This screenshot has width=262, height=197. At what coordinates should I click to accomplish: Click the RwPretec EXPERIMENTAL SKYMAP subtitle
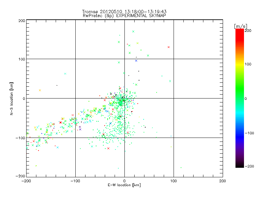click(124, 15)
